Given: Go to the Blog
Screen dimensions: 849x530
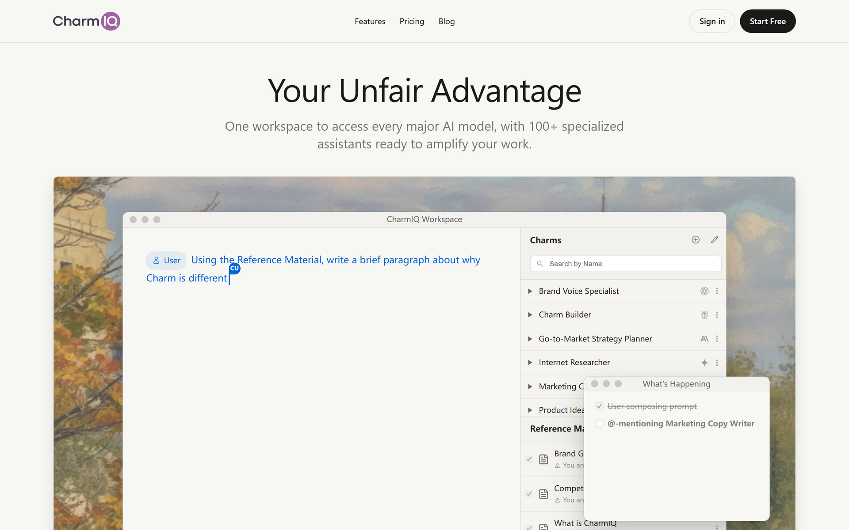Looking at the screenshot, I should (447, 21).
